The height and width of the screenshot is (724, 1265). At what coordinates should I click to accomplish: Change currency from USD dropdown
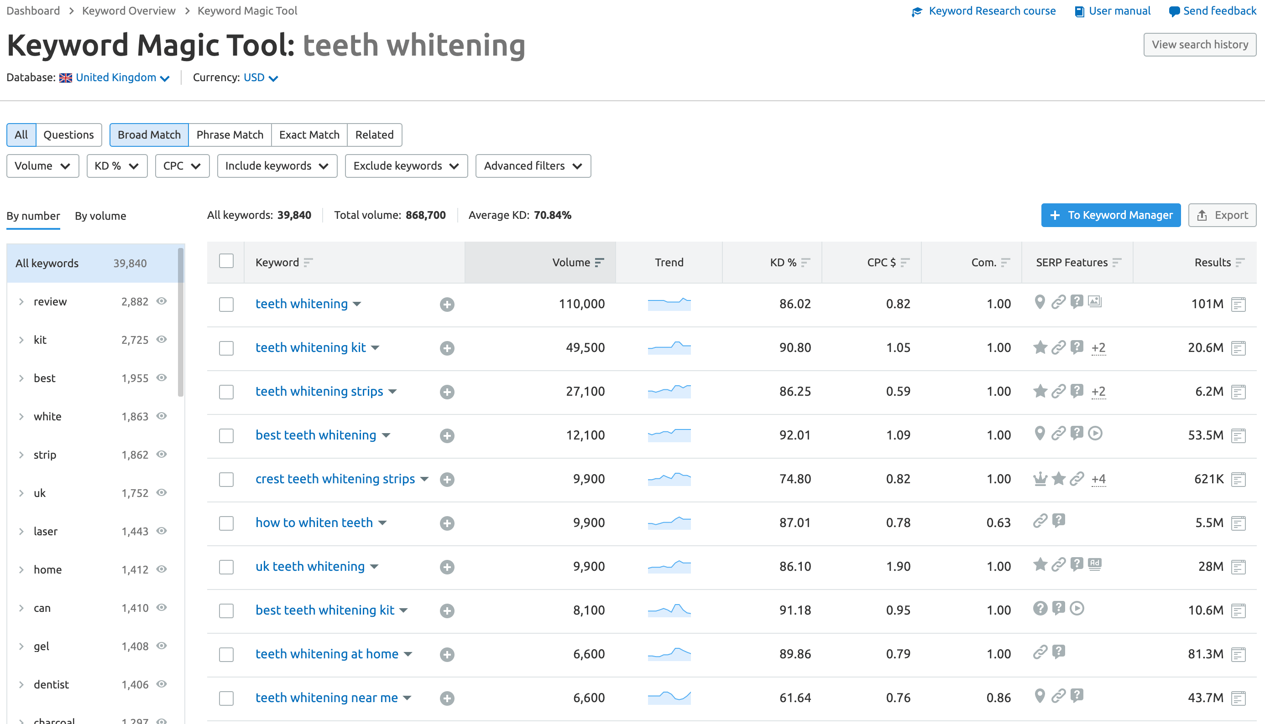(x=261, y=78)
